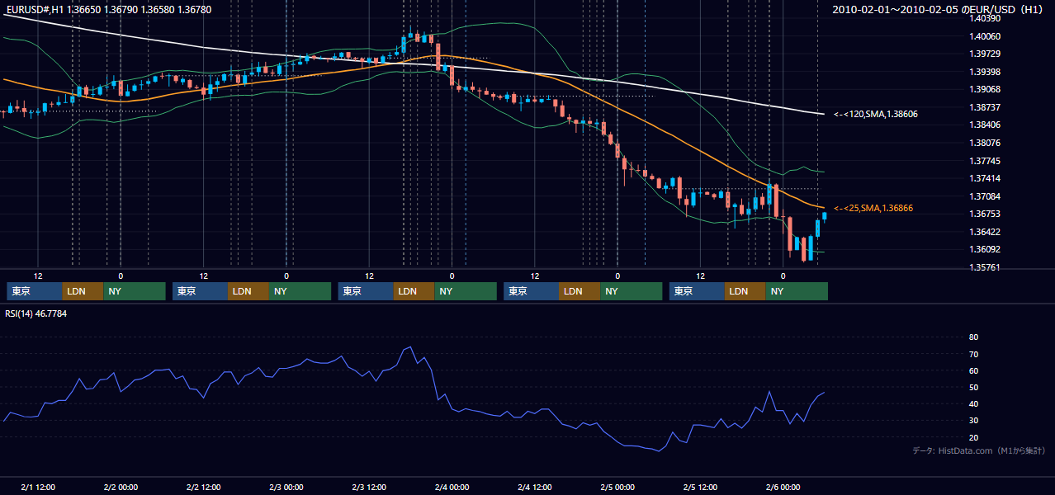Click price axis label 1.39729
This screenshot has height=495, width=1055.
984,54
